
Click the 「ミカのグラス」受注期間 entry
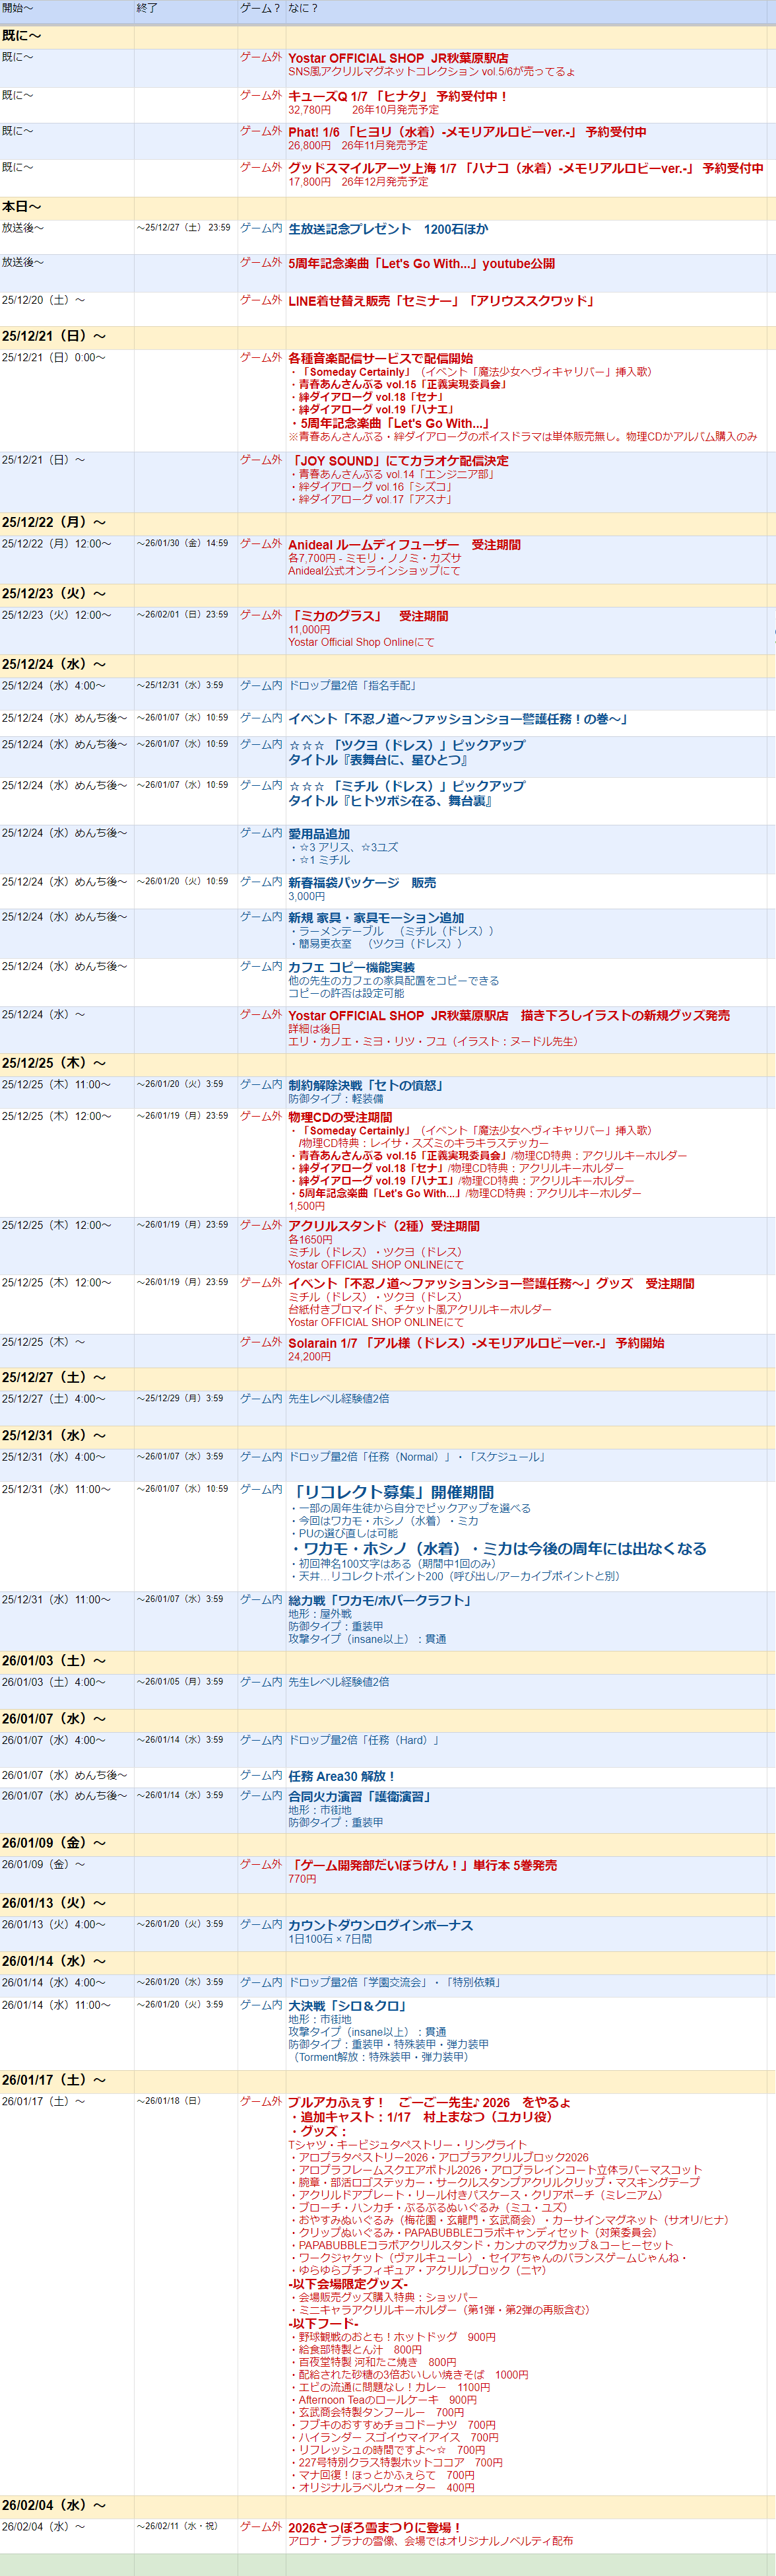[368, 616]
